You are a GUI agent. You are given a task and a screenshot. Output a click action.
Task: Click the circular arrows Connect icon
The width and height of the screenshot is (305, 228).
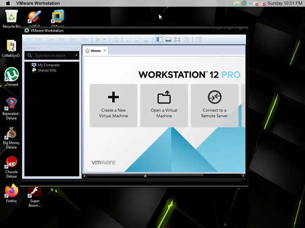coord(214,97)
